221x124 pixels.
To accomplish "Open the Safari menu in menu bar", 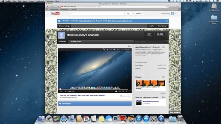I will (8, 1).
